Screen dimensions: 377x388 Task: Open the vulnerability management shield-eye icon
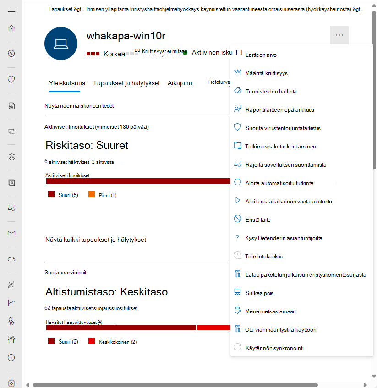pos(12,157)
